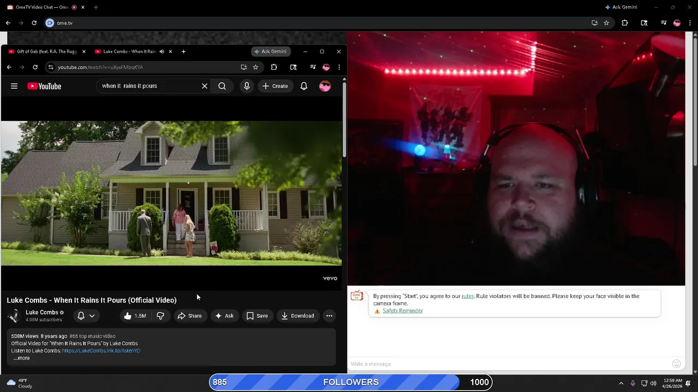Share the When It Rains video
This screenshot has width=698, height=392.
(x=189, y=316)
